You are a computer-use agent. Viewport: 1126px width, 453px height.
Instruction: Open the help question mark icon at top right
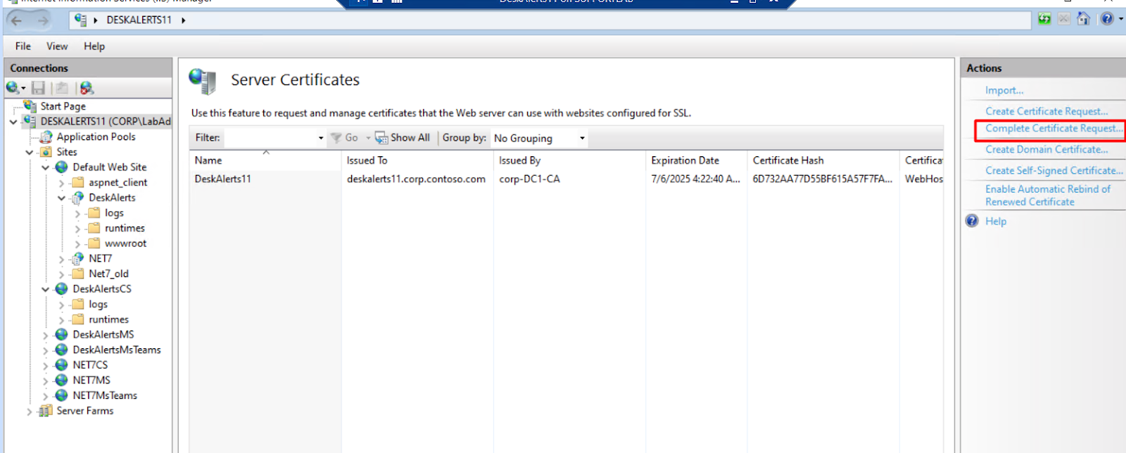coord(1107,19)
